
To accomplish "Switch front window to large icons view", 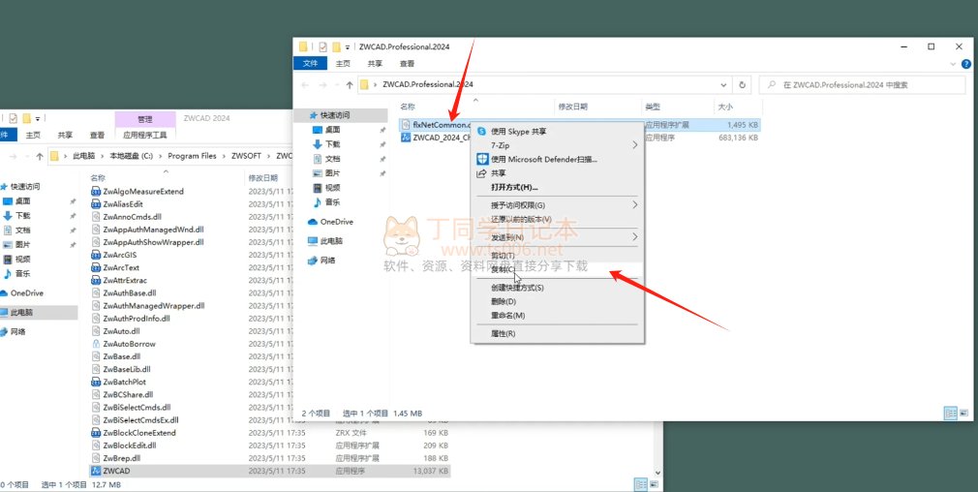I will [964, 413].
